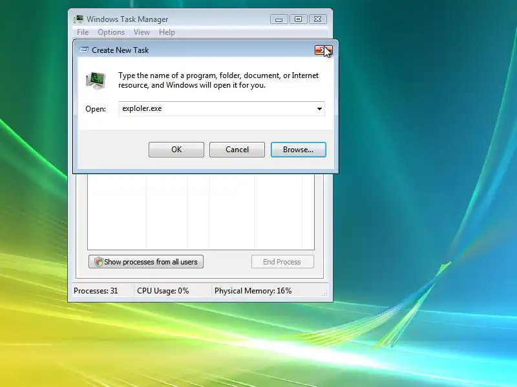
Task: Click the computer run icon in dialog
Action: [96, 80]
